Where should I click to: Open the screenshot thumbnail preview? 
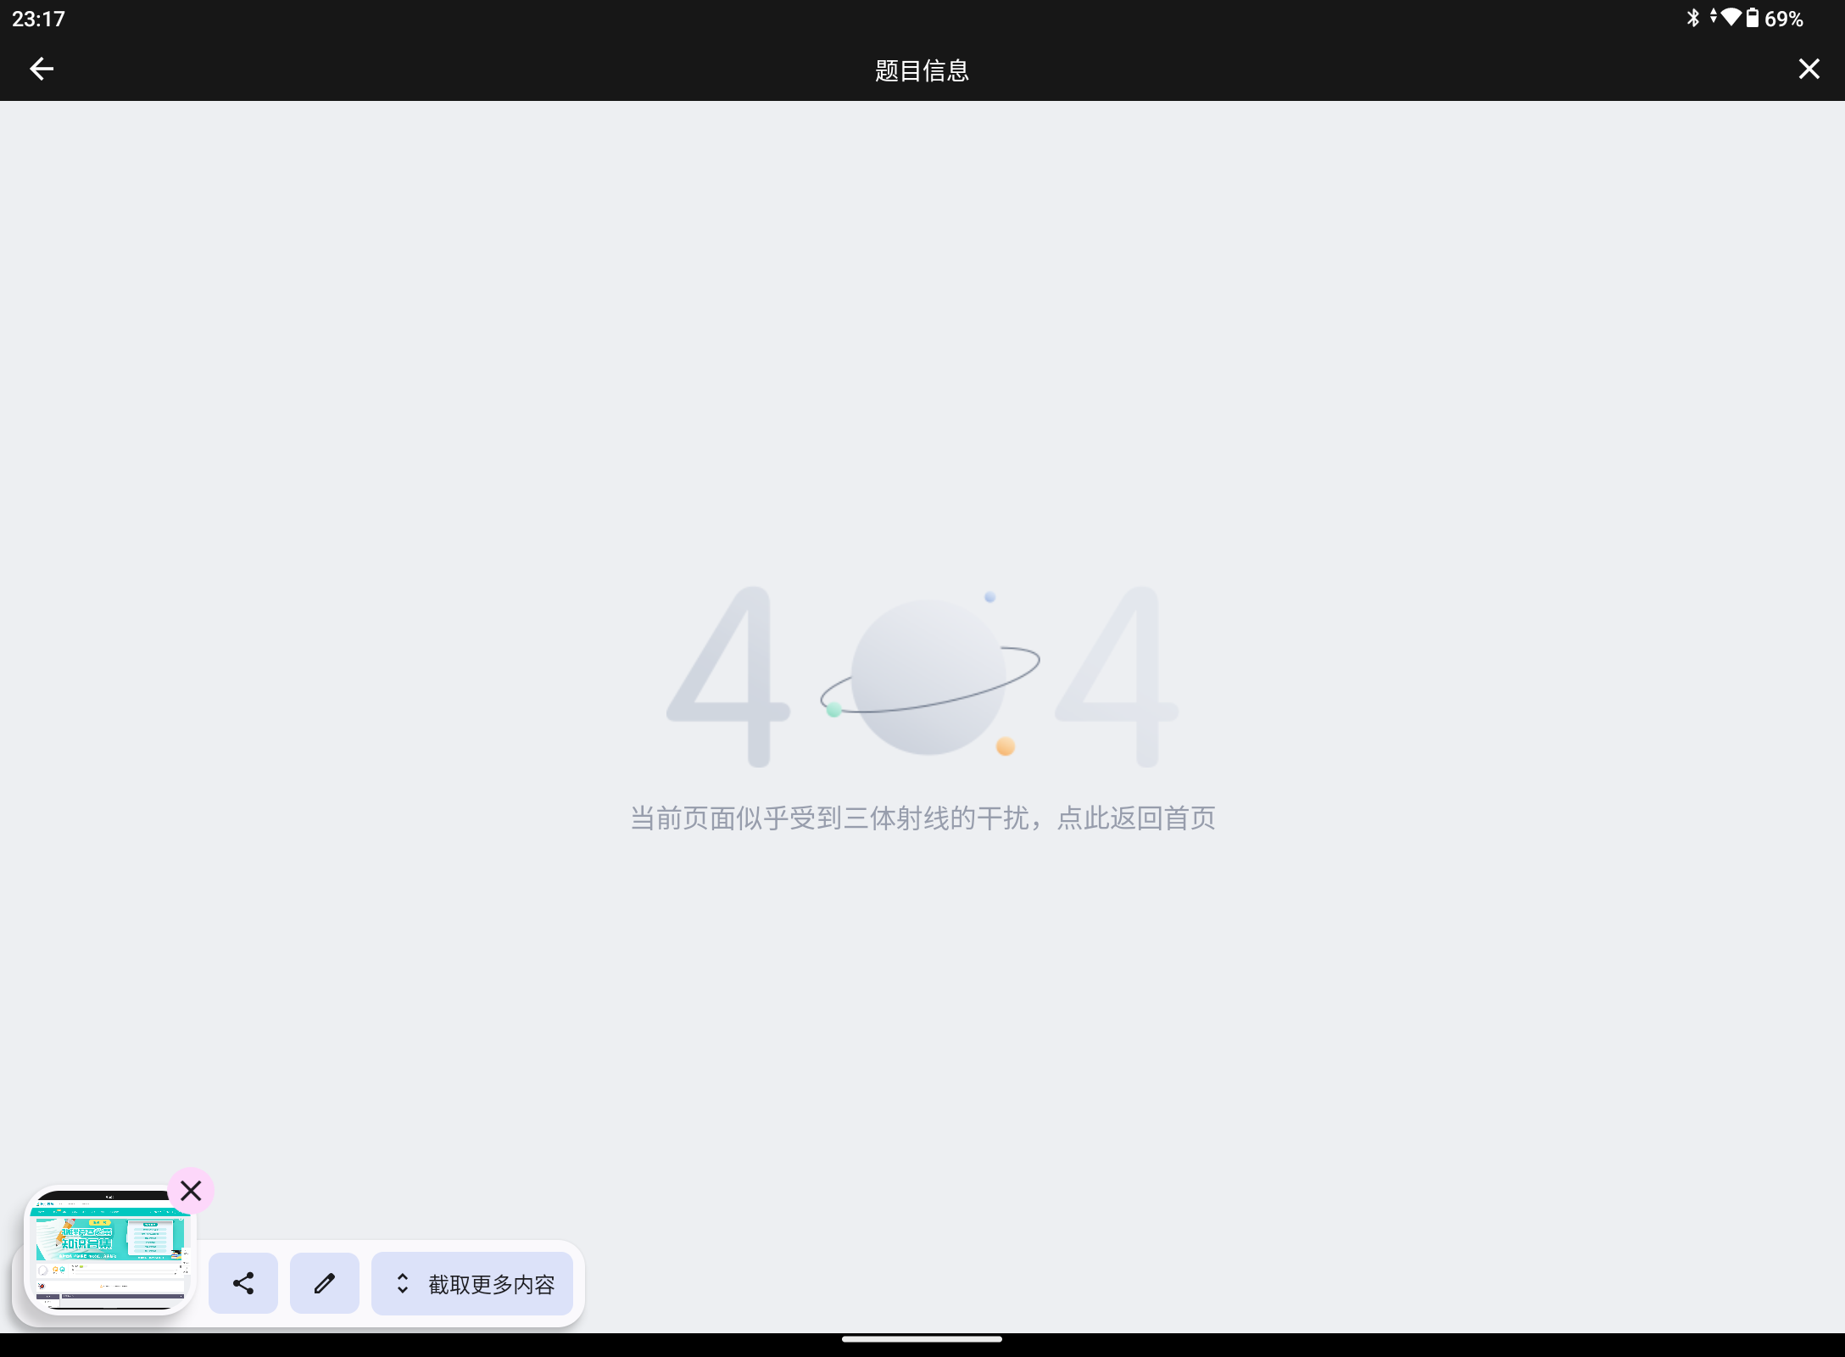[x=109, y=1251]
